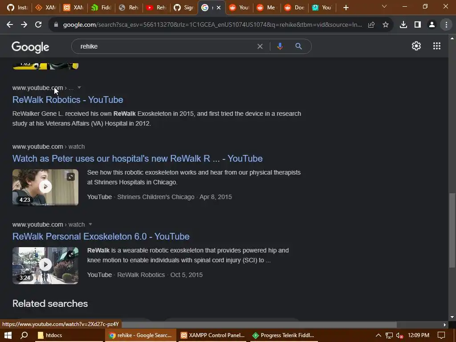The height and width of the screenshot is (342, 456).
Task: Switch to the YouTube Reh tab
Action: click(x=156, y=8)
